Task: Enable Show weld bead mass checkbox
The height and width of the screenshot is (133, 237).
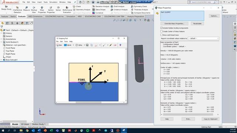Action: pos(161,35)
